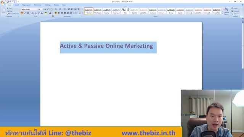Apply the Book Title style
The image size is (244, 137).
(217, 11)
